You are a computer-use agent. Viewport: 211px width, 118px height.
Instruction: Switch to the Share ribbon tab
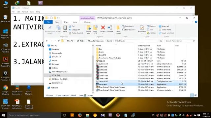(66, 22)
